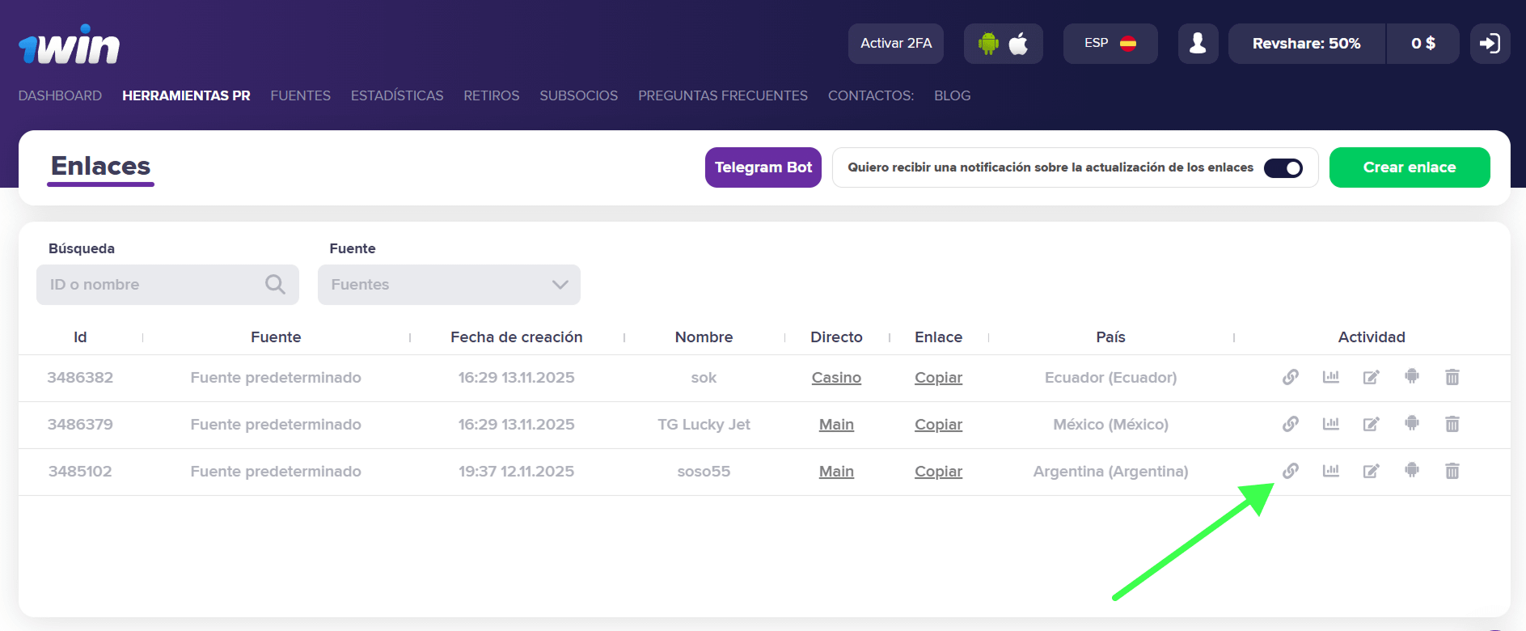
Task: Click the logout arrow icon
Action: point(1489,44)
